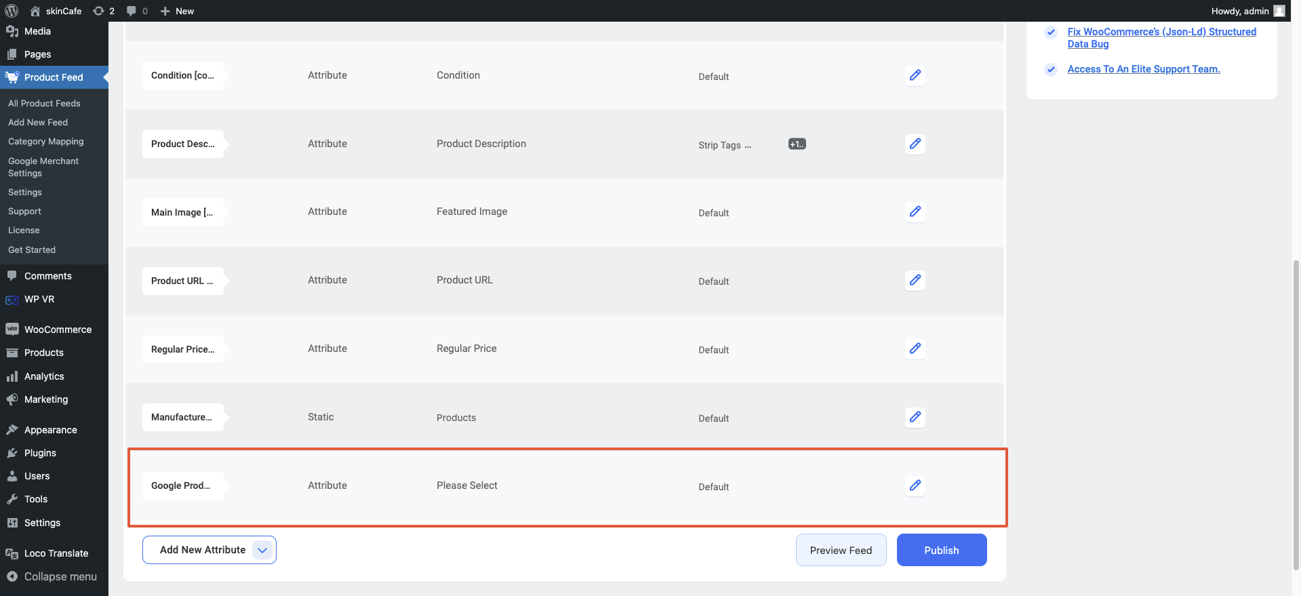This screenshot has width=1301, height=596.
Task: Open Pages in the sidebar
Action: 54,54
